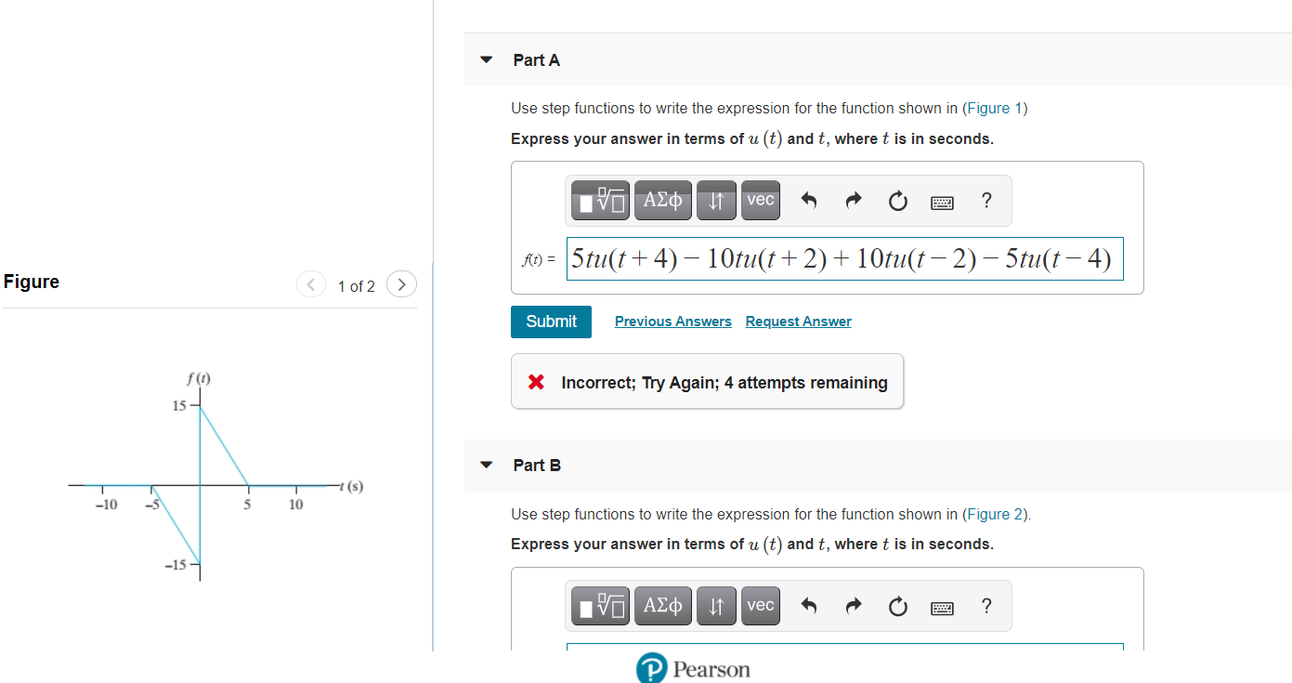Image resolution: width=1292 pixels, height=683 pixels.
Task: Show the next figure using the right arrow
Action: tap(400, 283)
